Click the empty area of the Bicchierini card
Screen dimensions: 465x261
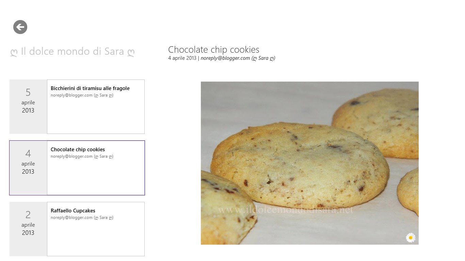pos(96,116)
